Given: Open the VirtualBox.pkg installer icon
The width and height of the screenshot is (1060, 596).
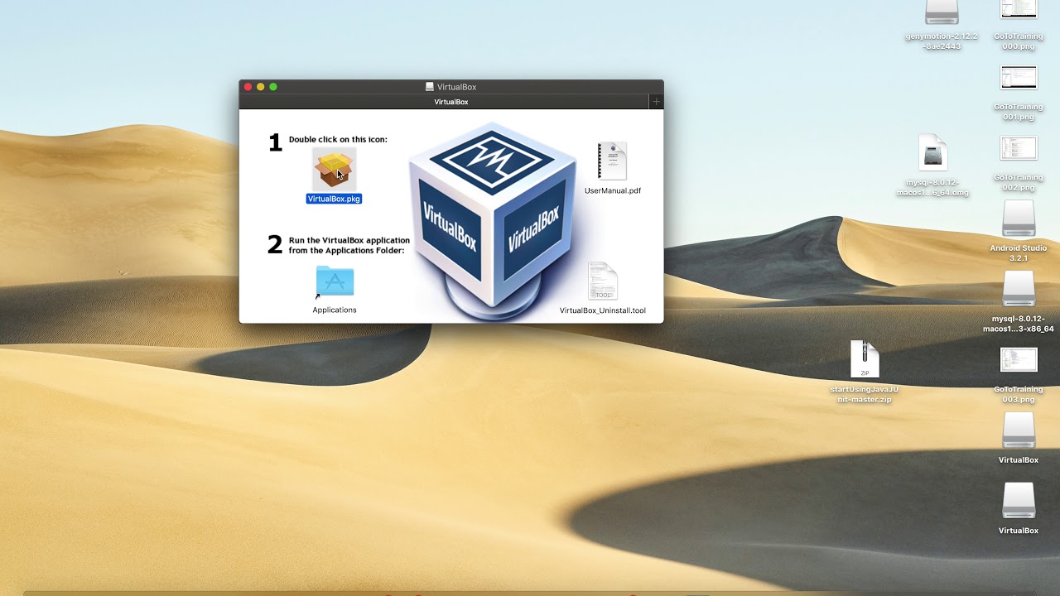Looking at the screenshot, I should click(335, 169).
